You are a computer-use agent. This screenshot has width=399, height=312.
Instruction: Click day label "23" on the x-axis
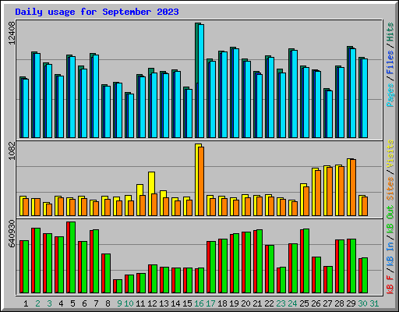[x=281, y=303]
